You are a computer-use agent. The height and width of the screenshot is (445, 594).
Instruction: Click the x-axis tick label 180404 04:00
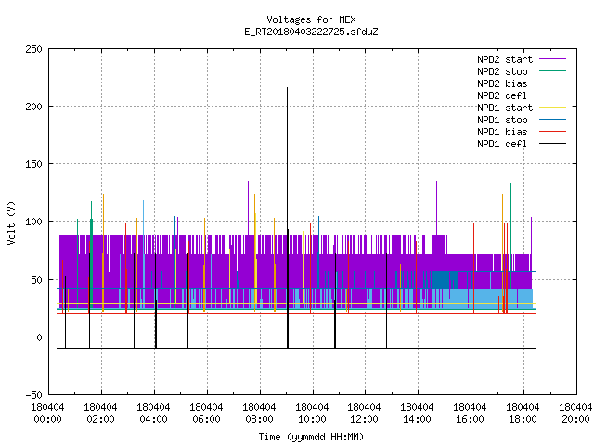click(x=153, y=413)
